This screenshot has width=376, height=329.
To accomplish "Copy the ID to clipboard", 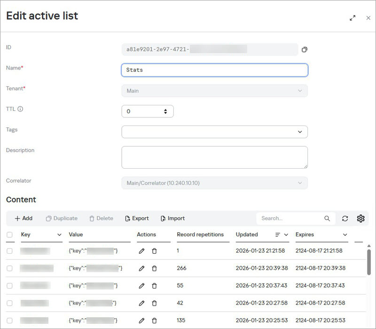I will (304, 49).
